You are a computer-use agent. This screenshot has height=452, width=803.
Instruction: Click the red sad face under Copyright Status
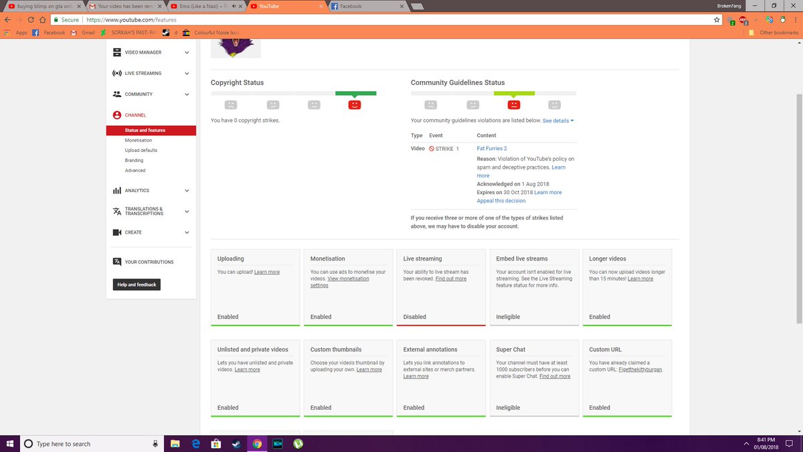tap(355, 104)
